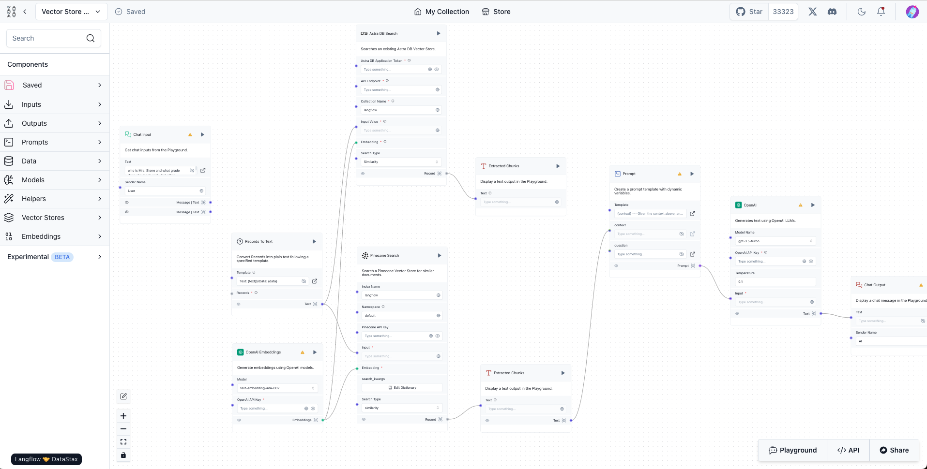Toggle visibility eye on Pinecone API Key
Screen dimensions: 927x469
coord(438,336)
